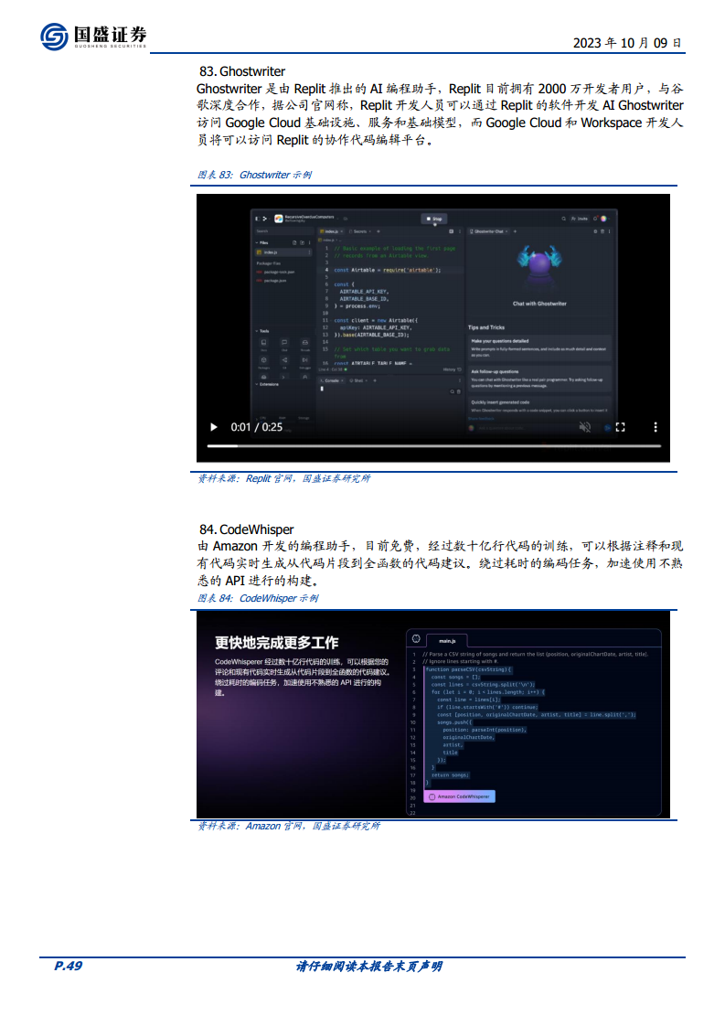Open the Chat tool icon in Tools

(x=284, y=344)
